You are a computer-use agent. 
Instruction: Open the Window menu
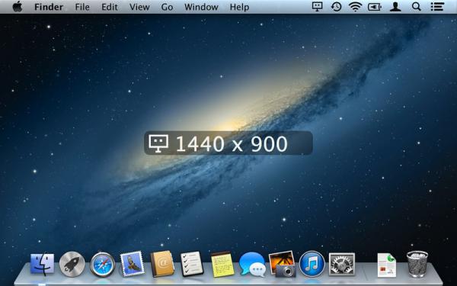(x=201, y=7)
